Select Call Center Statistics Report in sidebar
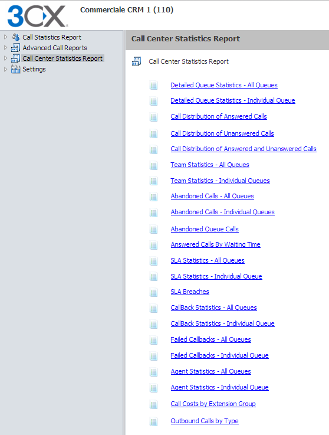This screenshot has height=435, width=329. coord(62,58)
